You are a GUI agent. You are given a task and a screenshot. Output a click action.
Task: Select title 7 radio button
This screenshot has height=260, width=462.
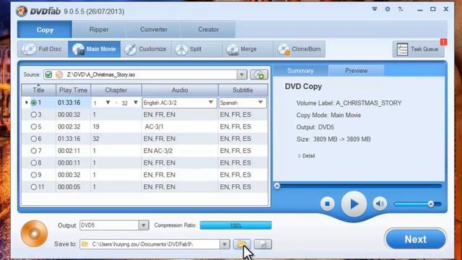click(34, 151)
